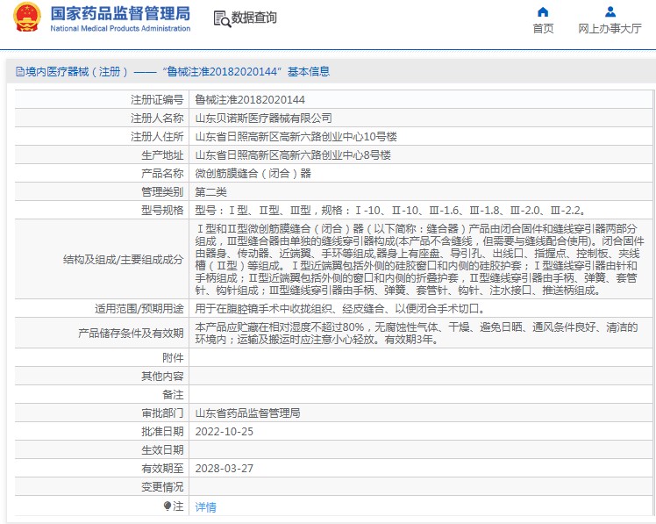Click the 适用范围/预期用途 label
The image size is (656, 524).
point(139,309)
